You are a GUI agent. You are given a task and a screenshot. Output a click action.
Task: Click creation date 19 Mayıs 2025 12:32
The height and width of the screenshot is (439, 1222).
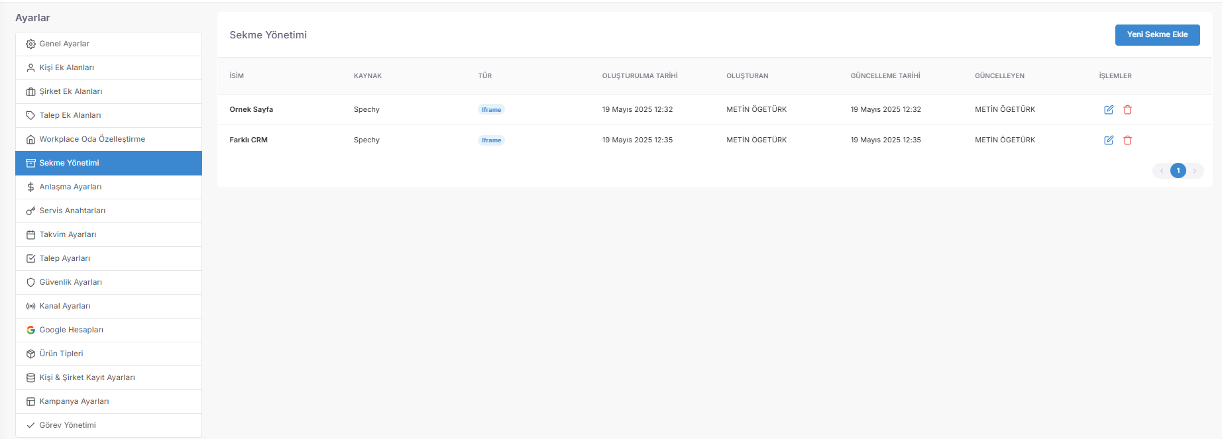[638, 110]
